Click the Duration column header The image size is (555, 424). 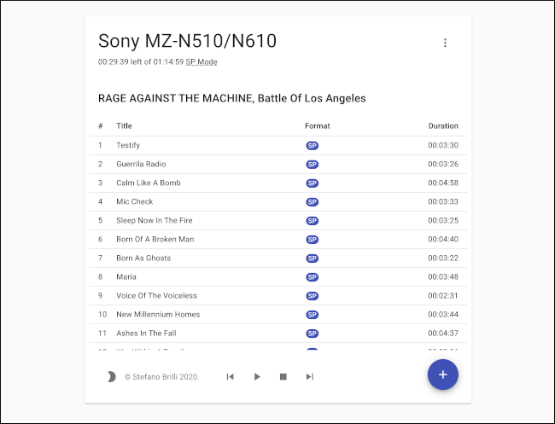point(443,126)
